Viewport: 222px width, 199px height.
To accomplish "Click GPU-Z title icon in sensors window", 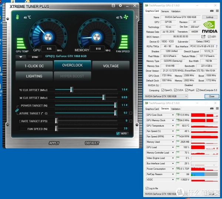I will (x=147, y=103).
